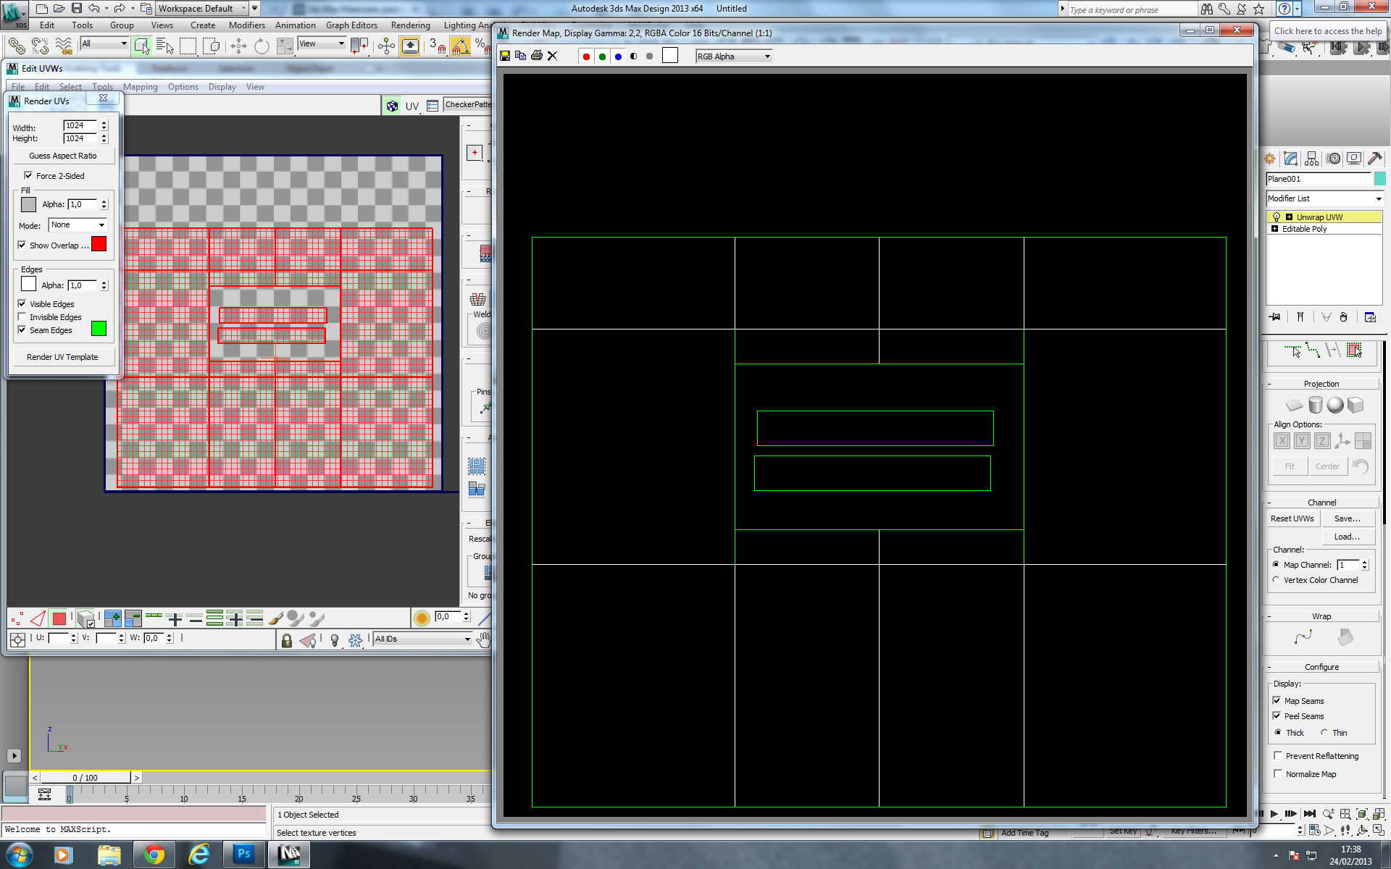Save the rendered UV map image
The width and height of the screenshot is (1391, 869).
click(x=505, y=56)
